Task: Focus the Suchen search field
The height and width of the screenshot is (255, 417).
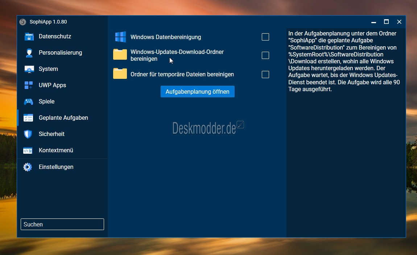Action: pos(62,224)
